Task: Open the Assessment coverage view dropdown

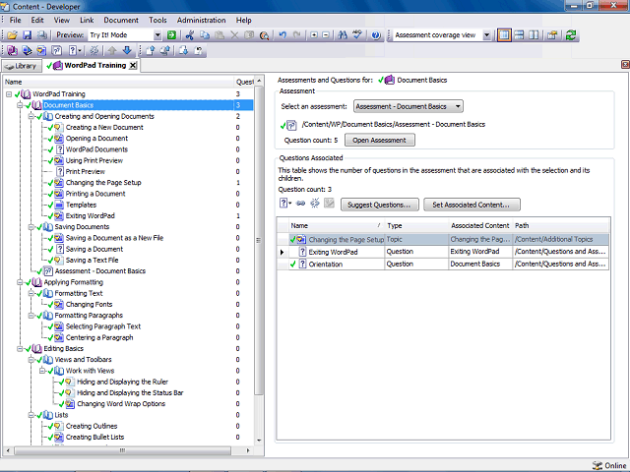Action: [x=486, y=35]
